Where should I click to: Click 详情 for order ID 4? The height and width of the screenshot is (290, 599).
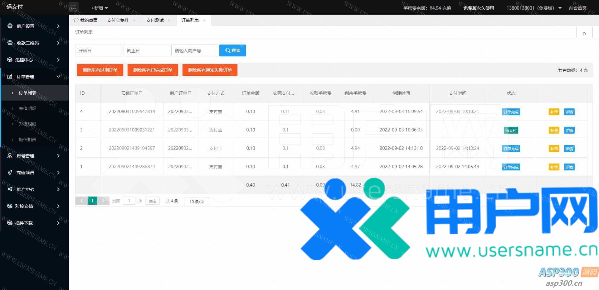pyautogui.click(x=569, y=112)
